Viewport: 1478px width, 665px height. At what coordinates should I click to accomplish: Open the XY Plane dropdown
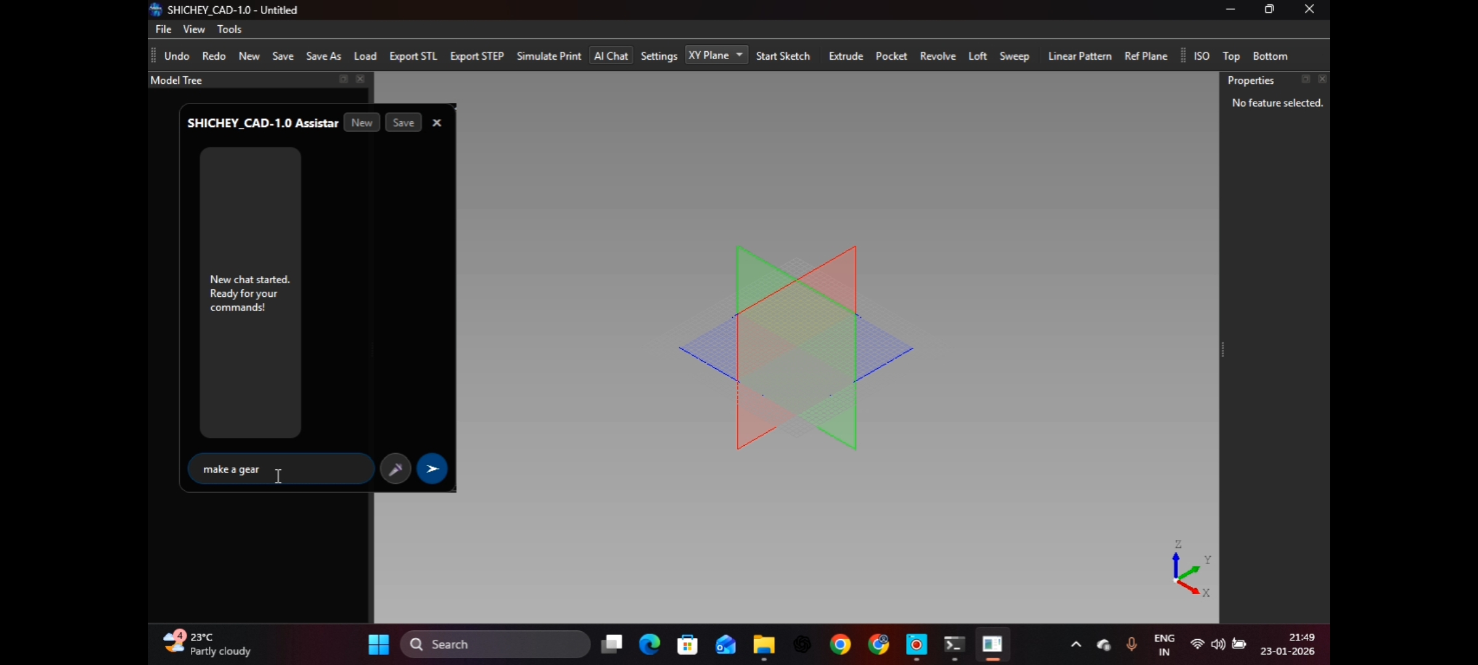pyautogui.click(x=716, y=55)
